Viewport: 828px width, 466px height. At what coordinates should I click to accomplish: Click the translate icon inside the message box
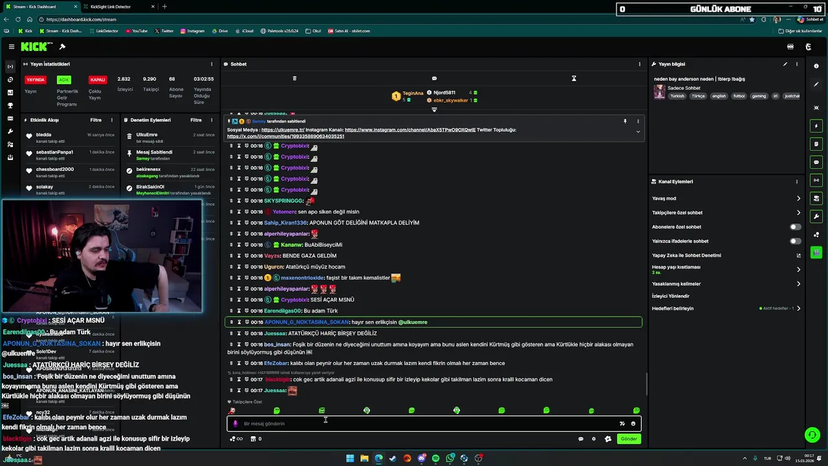622,424
